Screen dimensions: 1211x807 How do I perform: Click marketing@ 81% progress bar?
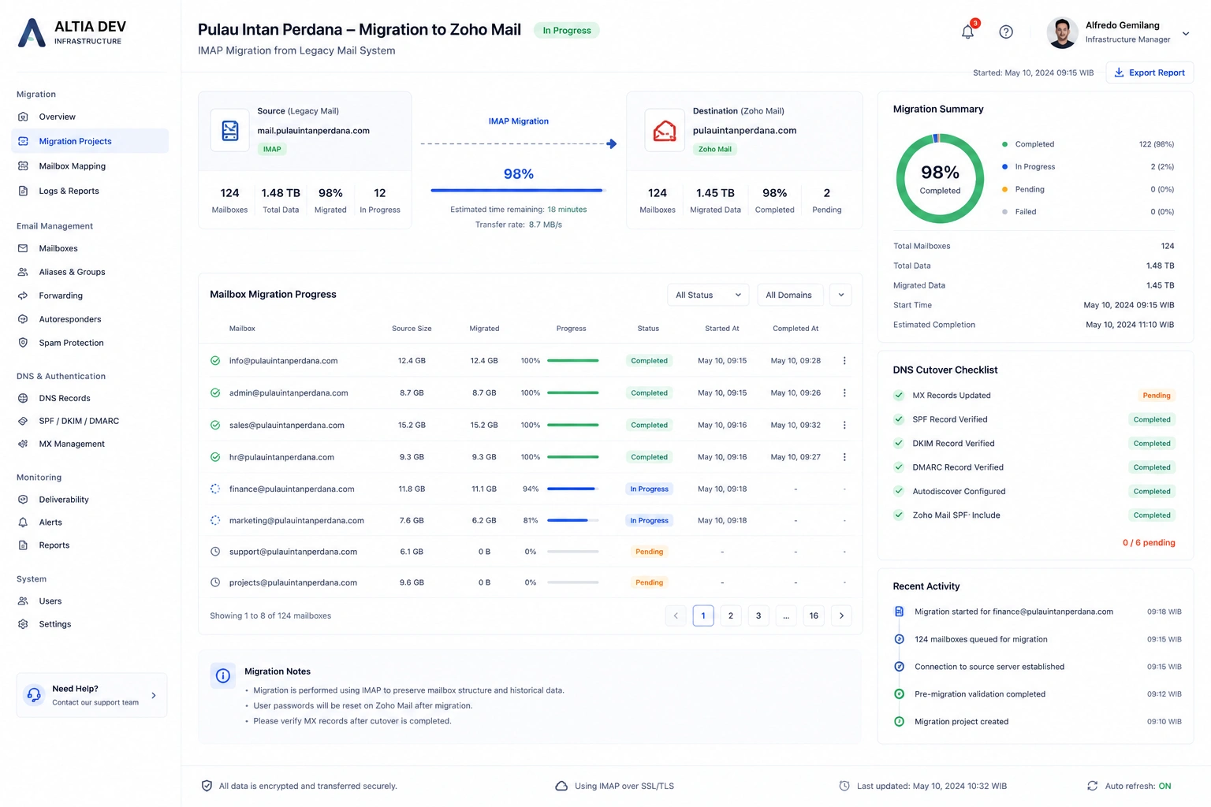pos(573,520)
